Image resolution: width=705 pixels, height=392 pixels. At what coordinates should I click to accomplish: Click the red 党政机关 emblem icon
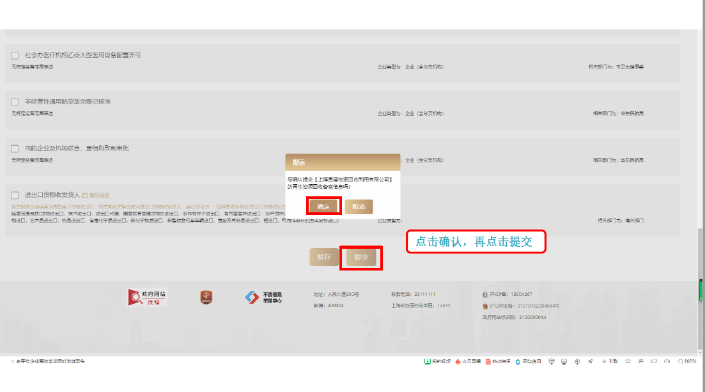click(x=206, y=297)
